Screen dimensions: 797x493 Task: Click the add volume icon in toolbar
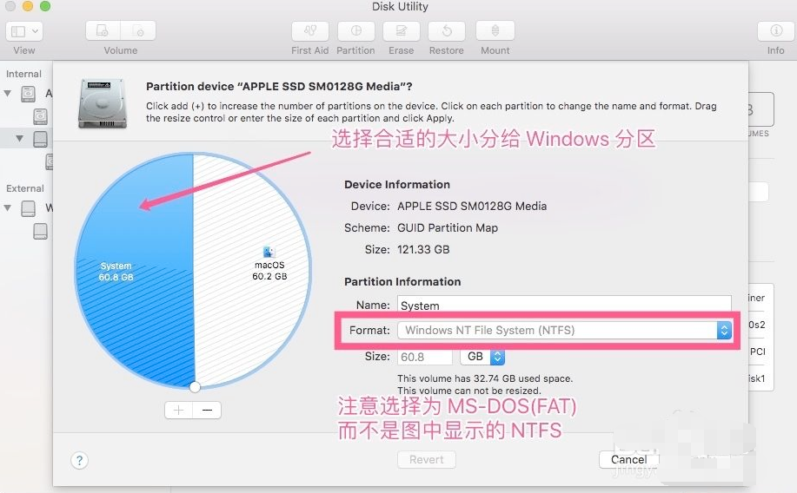[104, 31]
